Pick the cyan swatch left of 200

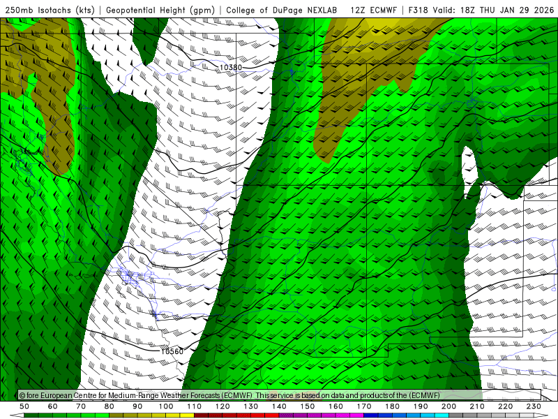pyautogui.click(x=442, y=416)
